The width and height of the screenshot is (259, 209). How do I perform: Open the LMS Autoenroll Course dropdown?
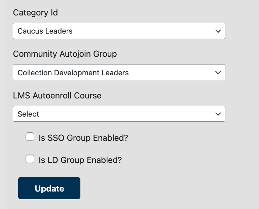[x=119, y=114]
